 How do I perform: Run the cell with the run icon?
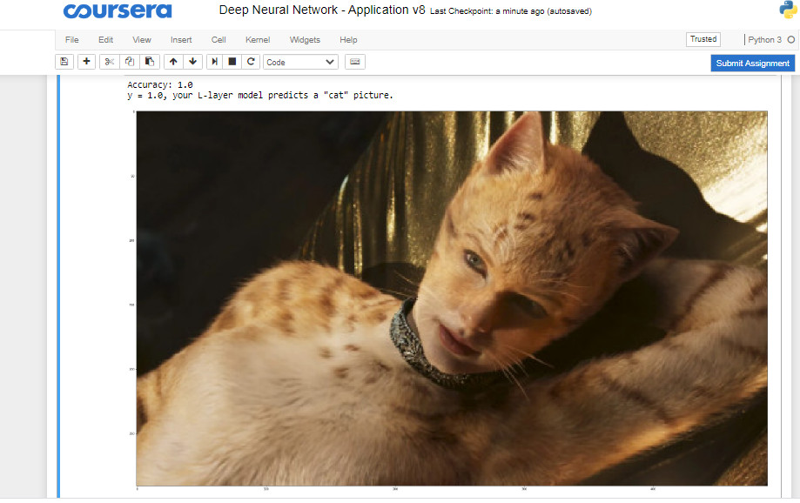click(215, 62)
